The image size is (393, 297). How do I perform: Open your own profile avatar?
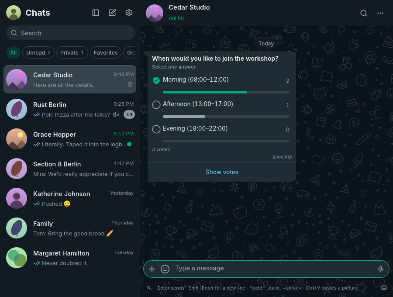tap(14, 13)
